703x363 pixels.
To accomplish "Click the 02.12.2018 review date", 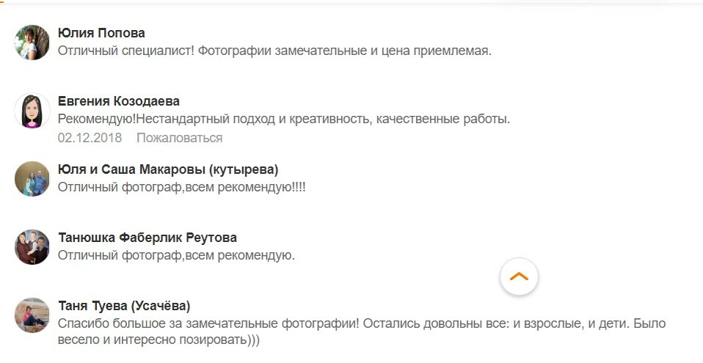I will click(90, 138).
